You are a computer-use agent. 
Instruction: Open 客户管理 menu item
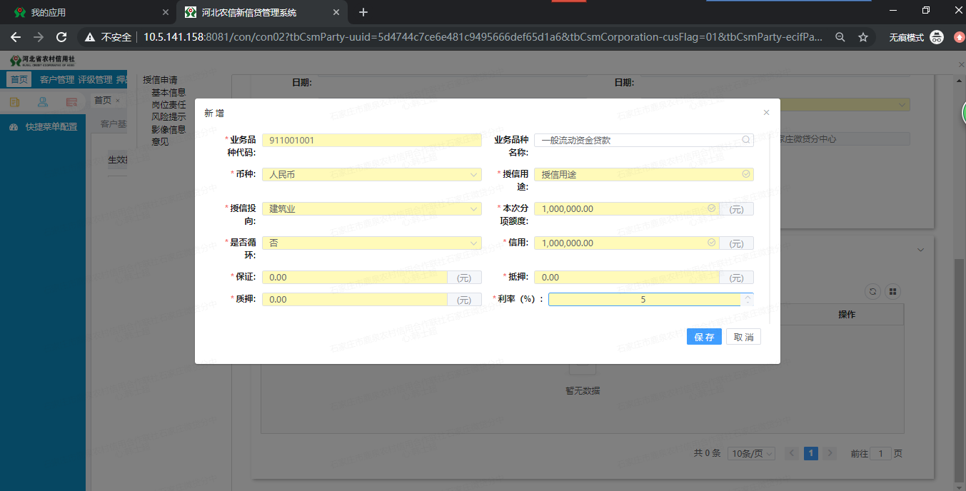pos(57,80)
